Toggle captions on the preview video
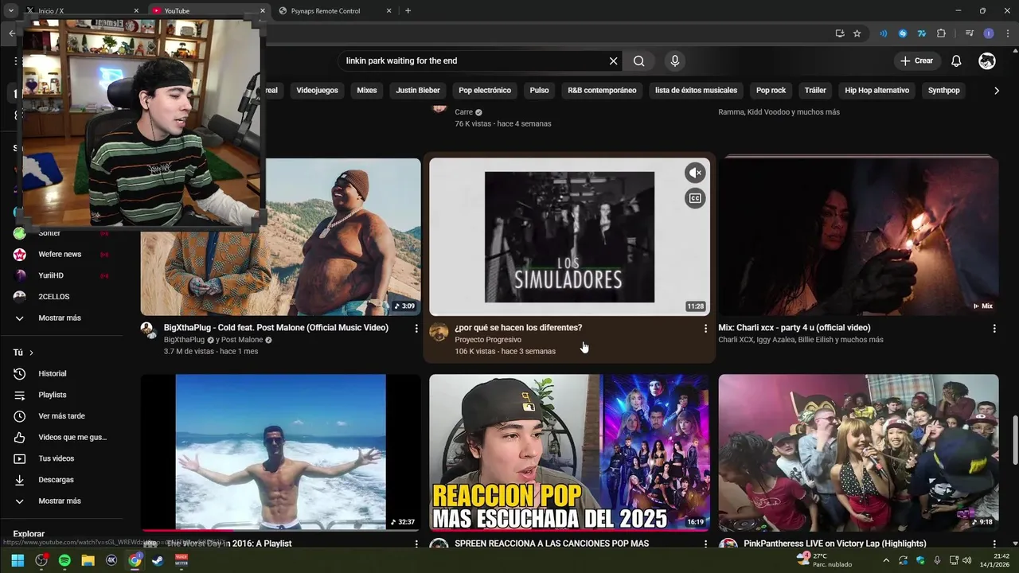The width and height of the screenshot is (1019, 573). [695, 198]
